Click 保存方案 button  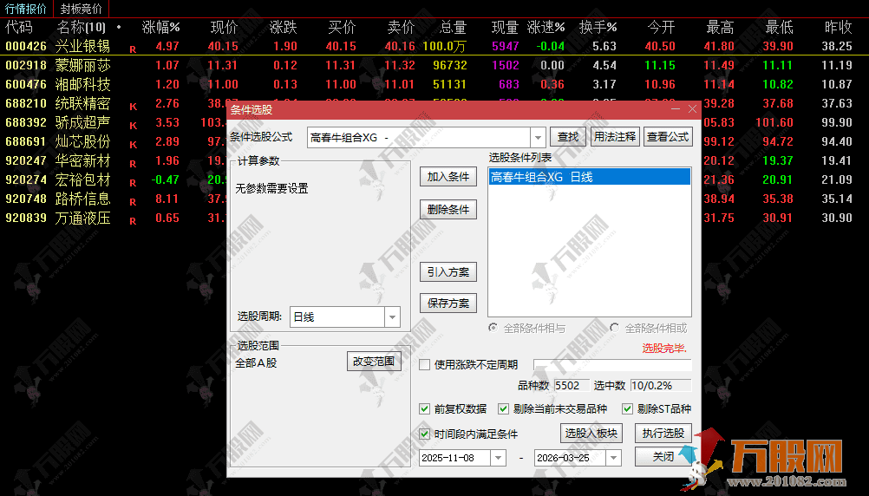(448, 303)
